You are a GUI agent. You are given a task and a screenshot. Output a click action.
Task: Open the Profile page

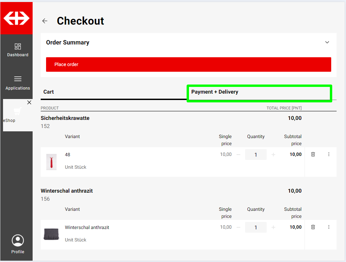coord(18,244)
